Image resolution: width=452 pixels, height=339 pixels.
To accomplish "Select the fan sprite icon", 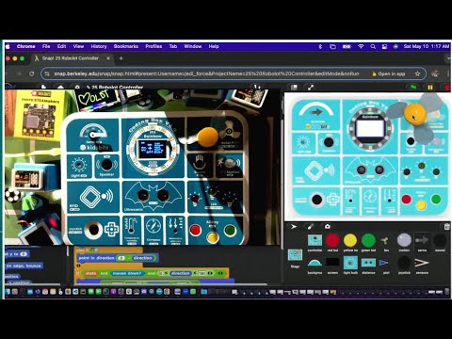I will (386, 241).
